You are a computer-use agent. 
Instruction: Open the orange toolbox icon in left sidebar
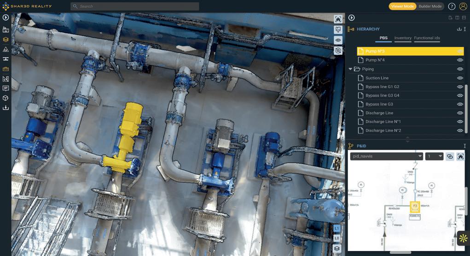pos(6,69)
